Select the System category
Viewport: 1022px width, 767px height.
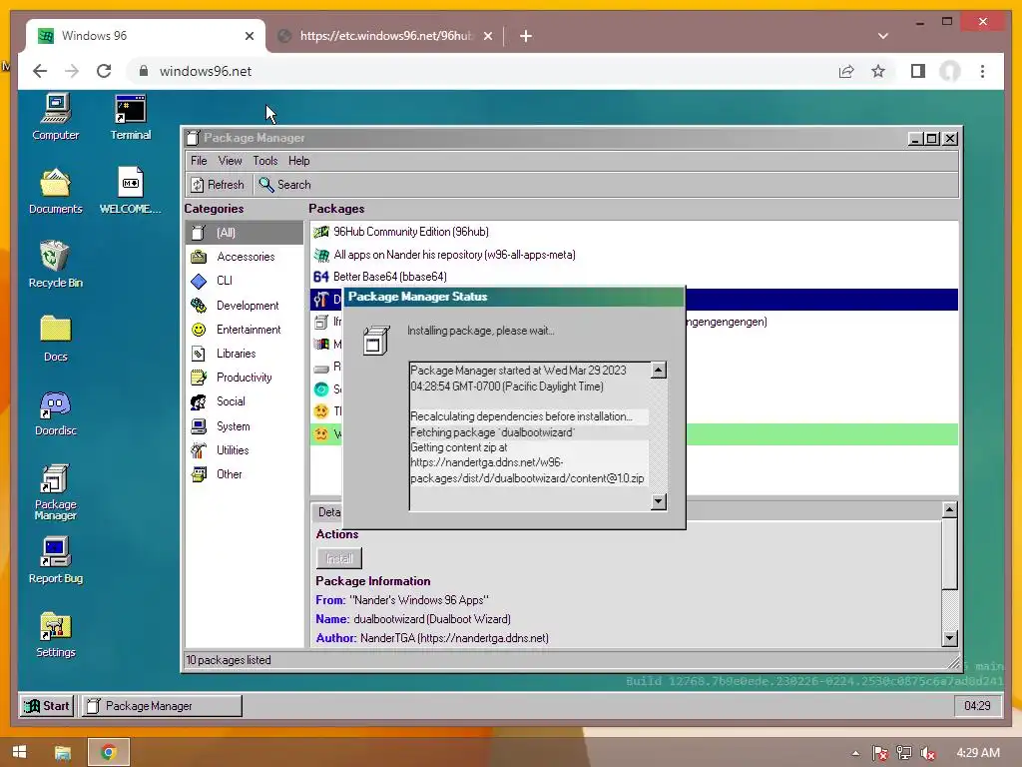pyautogui.click(x=245, y=426)
